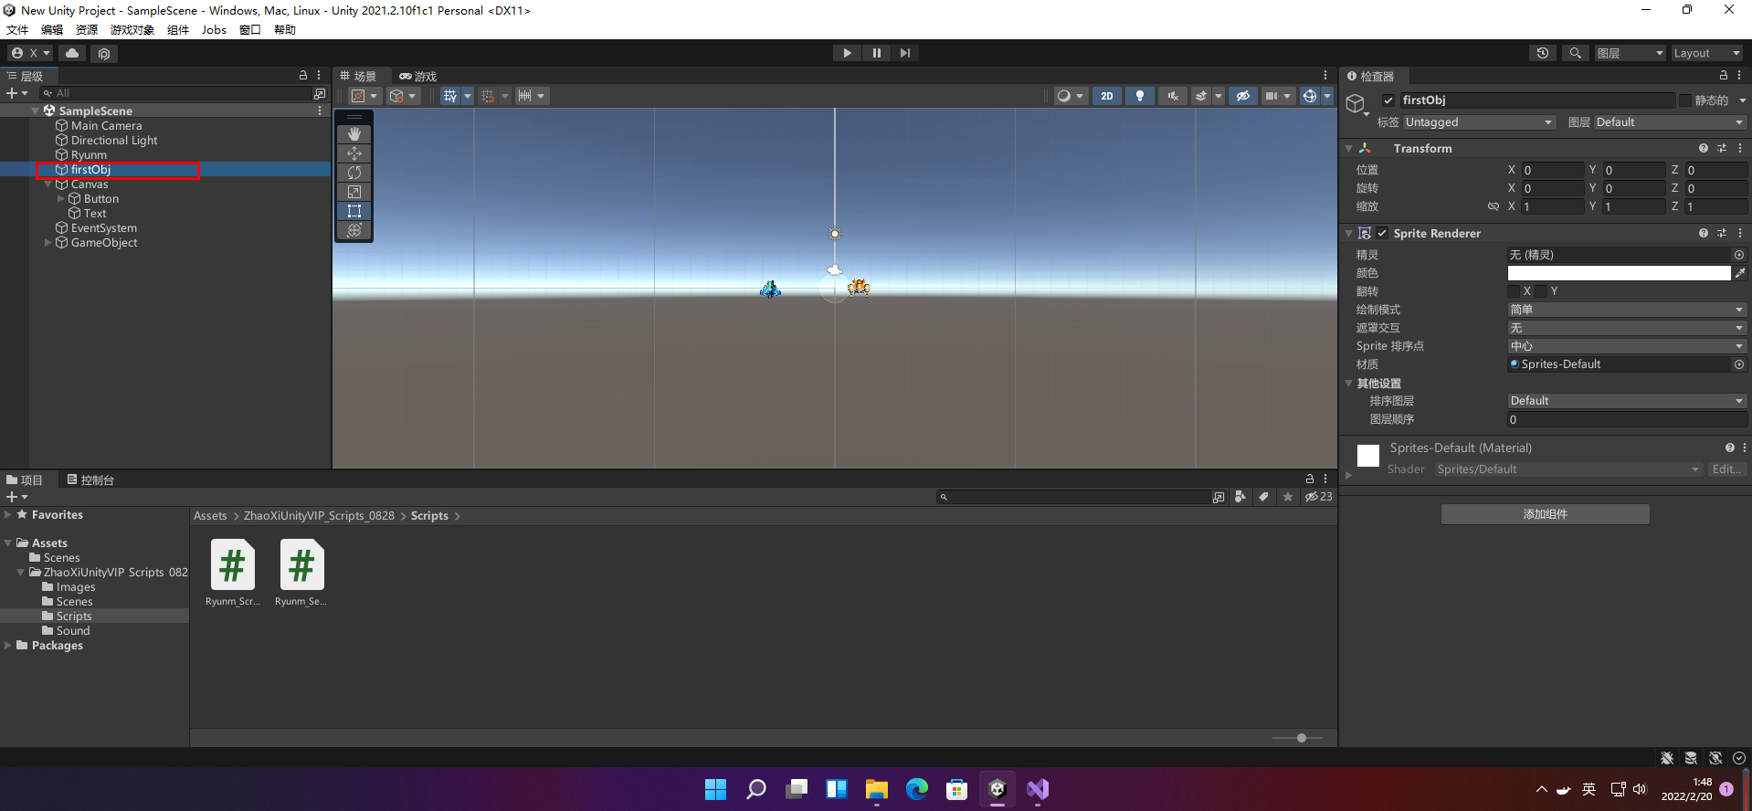Open the Default layer dropdown
Screen dimensions: 1752x811
(1670, 122)
